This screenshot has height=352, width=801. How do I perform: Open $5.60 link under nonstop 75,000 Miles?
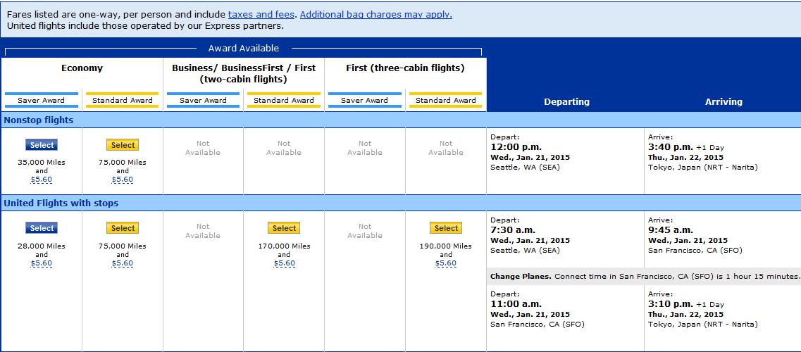tap(123, 180)
